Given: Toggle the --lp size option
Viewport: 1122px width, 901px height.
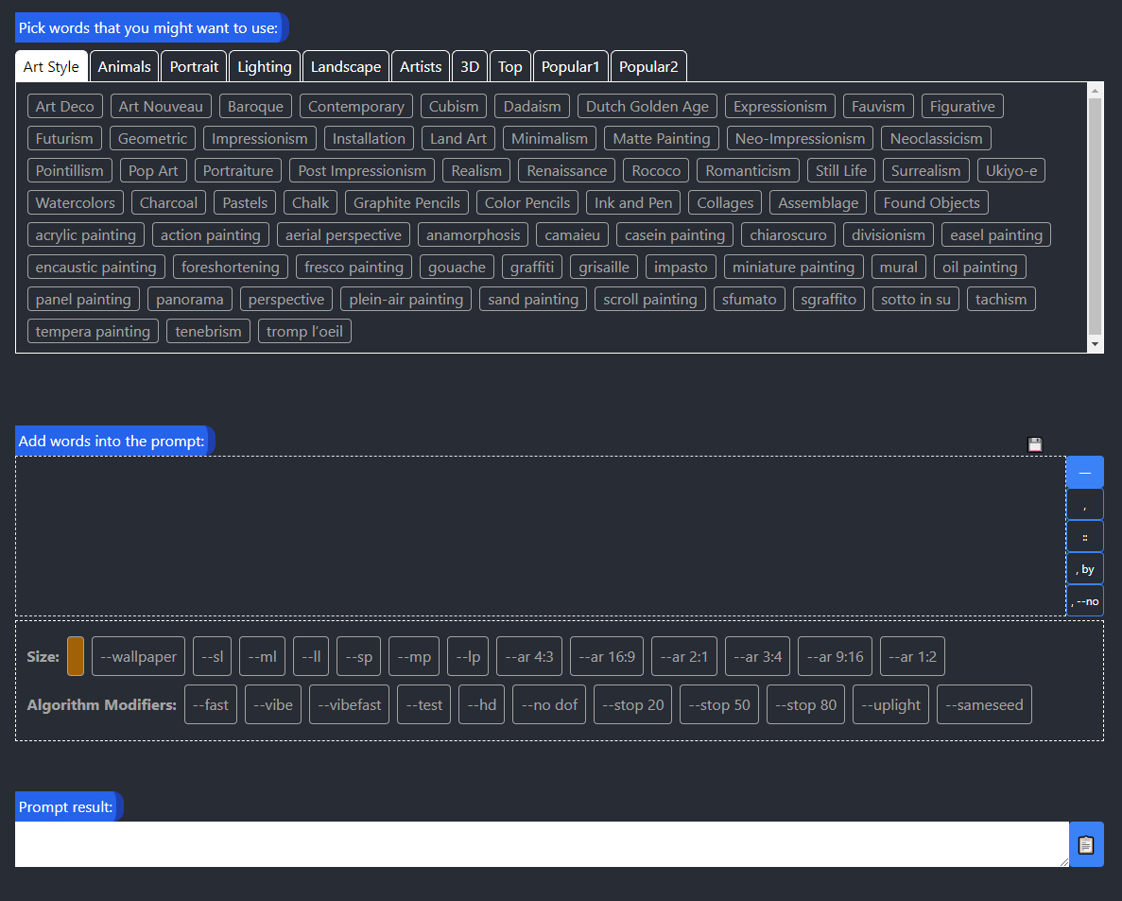Looking at the screenshot, I should pyautogui.click(x=468, y=656).
